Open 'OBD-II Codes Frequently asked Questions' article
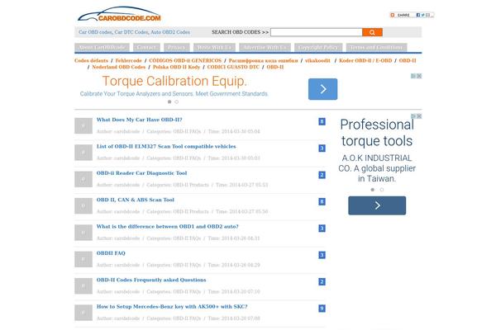This screenshot has width=496, height=330. pyautogui.click(x=151, y=280)
